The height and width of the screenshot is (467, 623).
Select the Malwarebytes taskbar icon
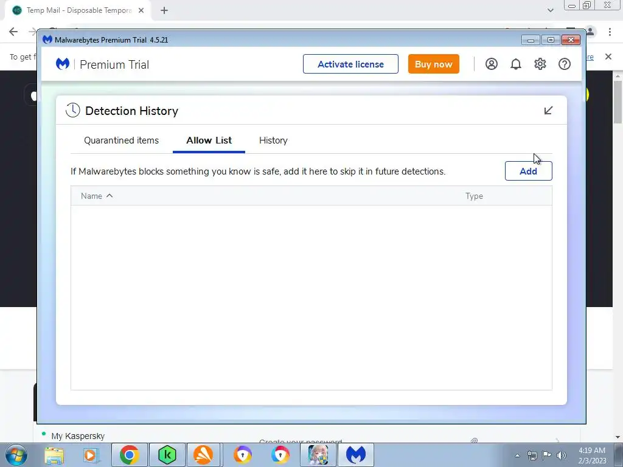(x=355, y=455)
